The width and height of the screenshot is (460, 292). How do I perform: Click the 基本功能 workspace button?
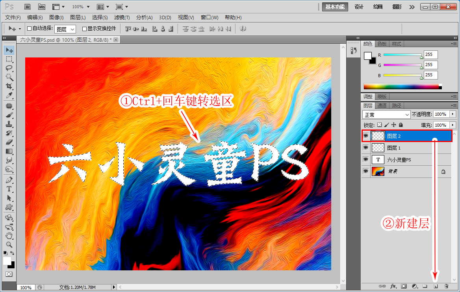335,7
